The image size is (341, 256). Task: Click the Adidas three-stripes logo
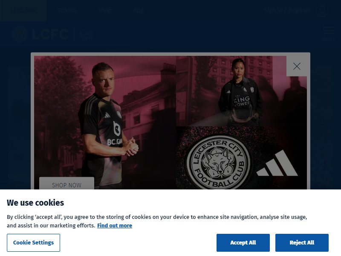point(277,163)
